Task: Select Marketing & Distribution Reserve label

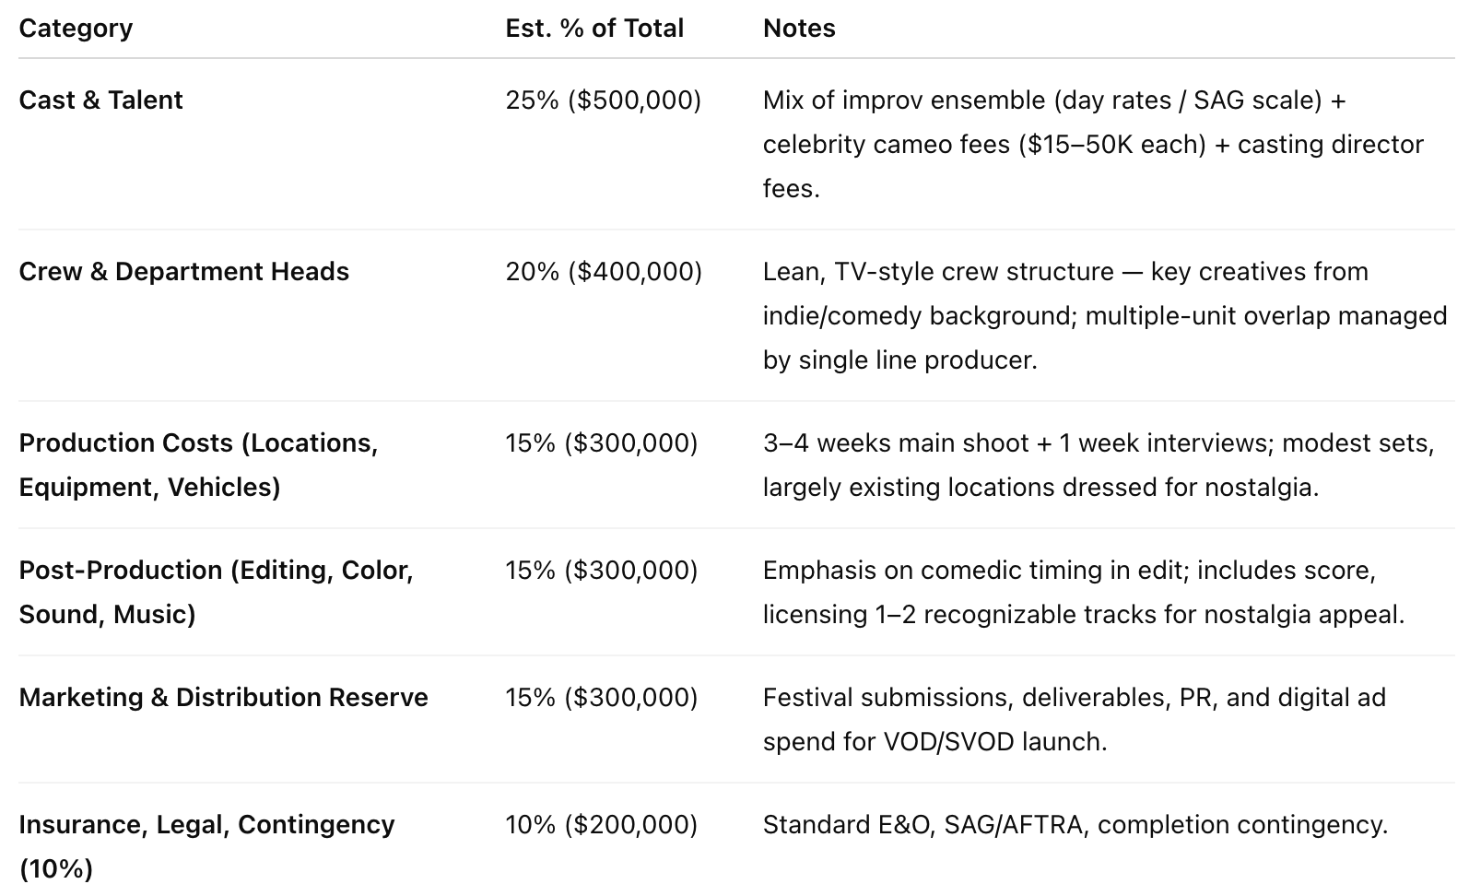Action: (x=224, y=698)
